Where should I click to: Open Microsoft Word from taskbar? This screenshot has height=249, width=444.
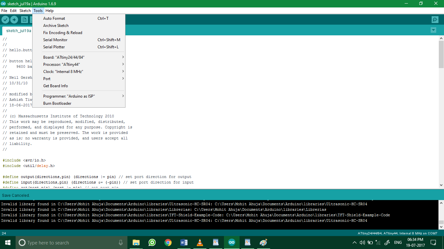coord(184,243)
